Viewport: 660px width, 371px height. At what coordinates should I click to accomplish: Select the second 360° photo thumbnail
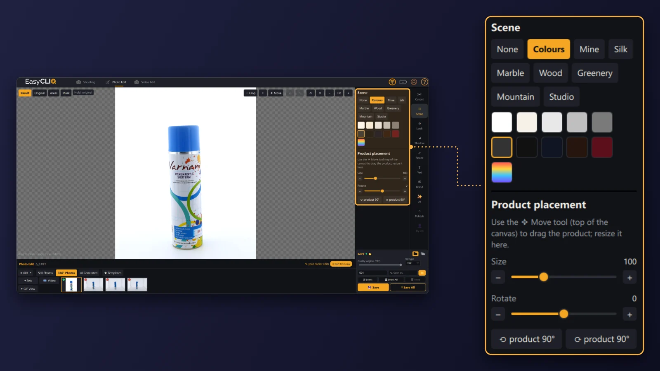click(x=93, y=285)
